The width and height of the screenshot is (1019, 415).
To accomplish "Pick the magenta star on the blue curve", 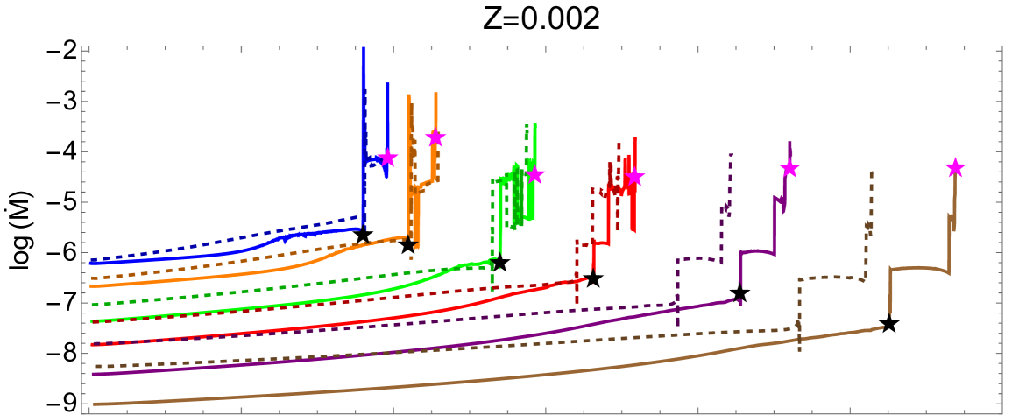I will click(x=387, y=158).
